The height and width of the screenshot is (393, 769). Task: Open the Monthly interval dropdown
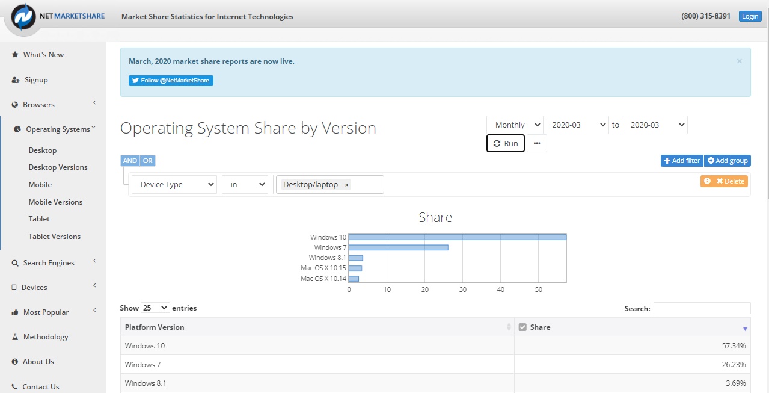click(515, 125)
